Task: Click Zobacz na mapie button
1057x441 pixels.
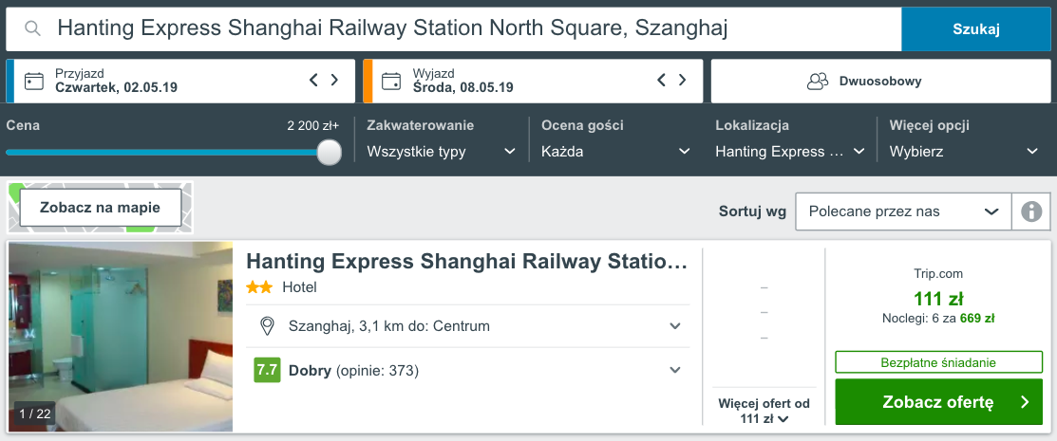Action: click(101, 208)
